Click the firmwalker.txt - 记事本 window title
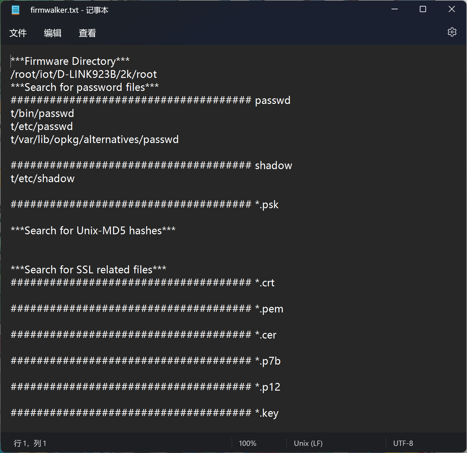The width and height of the screenshot is (467, 453). click(x=69, y=10)
